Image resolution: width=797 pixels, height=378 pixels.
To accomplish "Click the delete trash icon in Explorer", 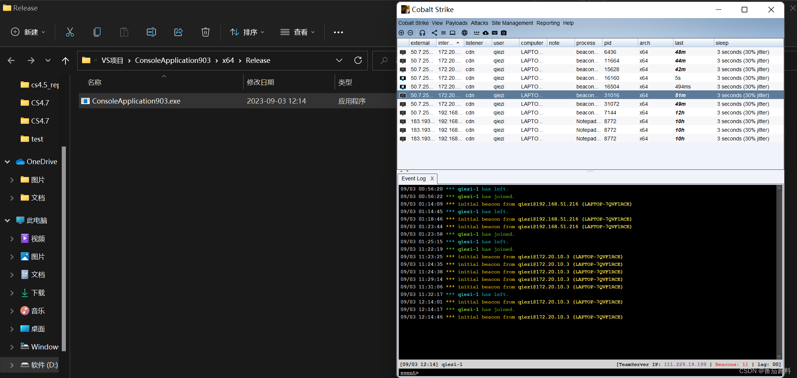I will (205, 32).
